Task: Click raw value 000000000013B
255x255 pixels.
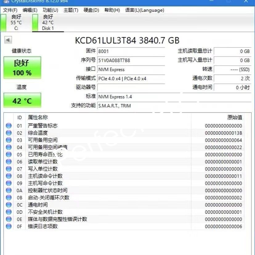Action: [x=224, y=133]
